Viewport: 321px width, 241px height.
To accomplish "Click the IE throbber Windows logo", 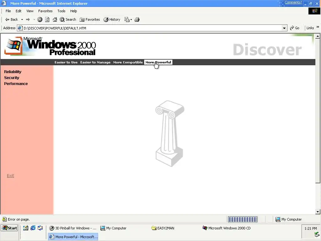I will click(x=314, y=11).
